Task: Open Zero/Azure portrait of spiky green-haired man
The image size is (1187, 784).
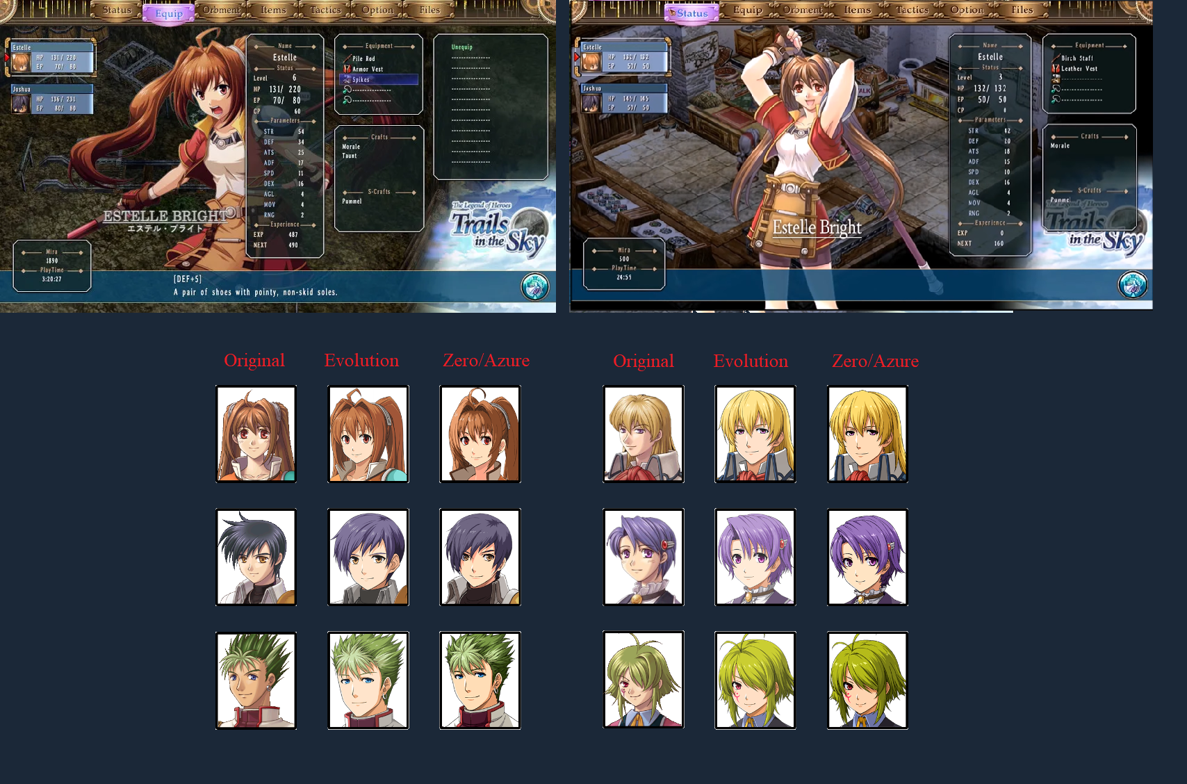Action: pyautogui.click(x=480, y=680)
